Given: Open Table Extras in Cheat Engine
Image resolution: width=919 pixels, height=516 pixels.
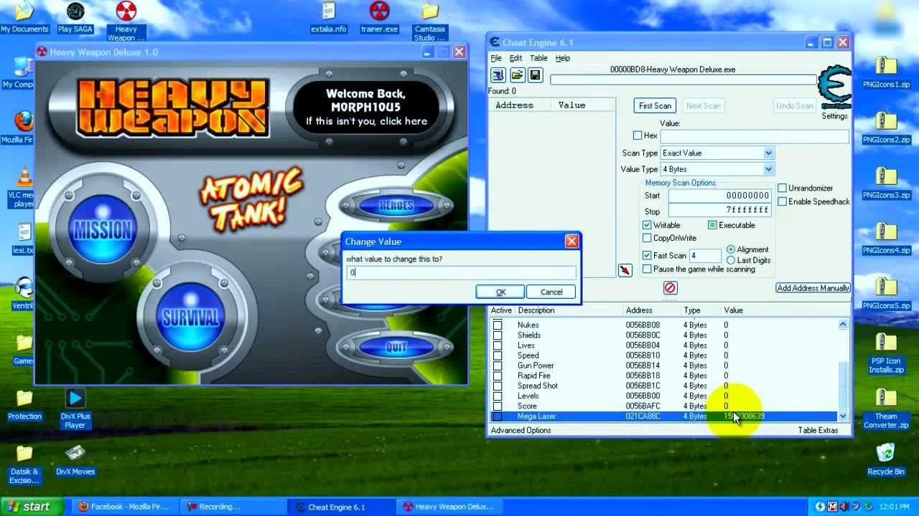Looking at the screenshot, I should (818, 430).
